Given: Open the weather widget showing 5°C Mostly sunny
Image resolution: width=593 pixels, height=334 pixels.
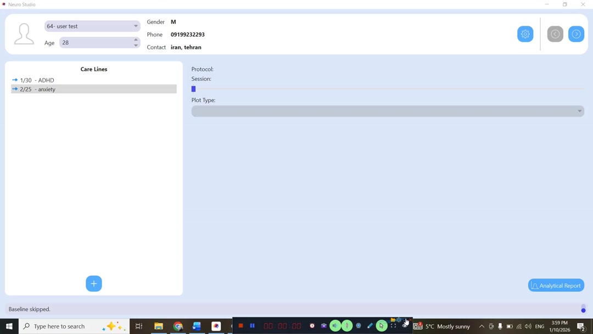Looking at the screenshot, I should (x=441, y=326).
